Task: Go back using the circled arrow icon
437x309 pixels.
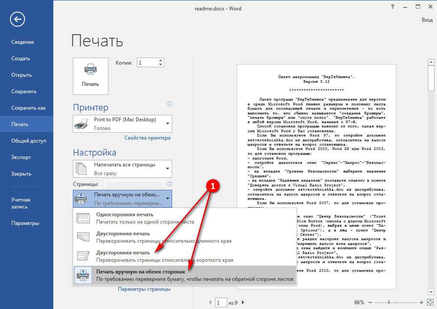Action: (17, 19)
